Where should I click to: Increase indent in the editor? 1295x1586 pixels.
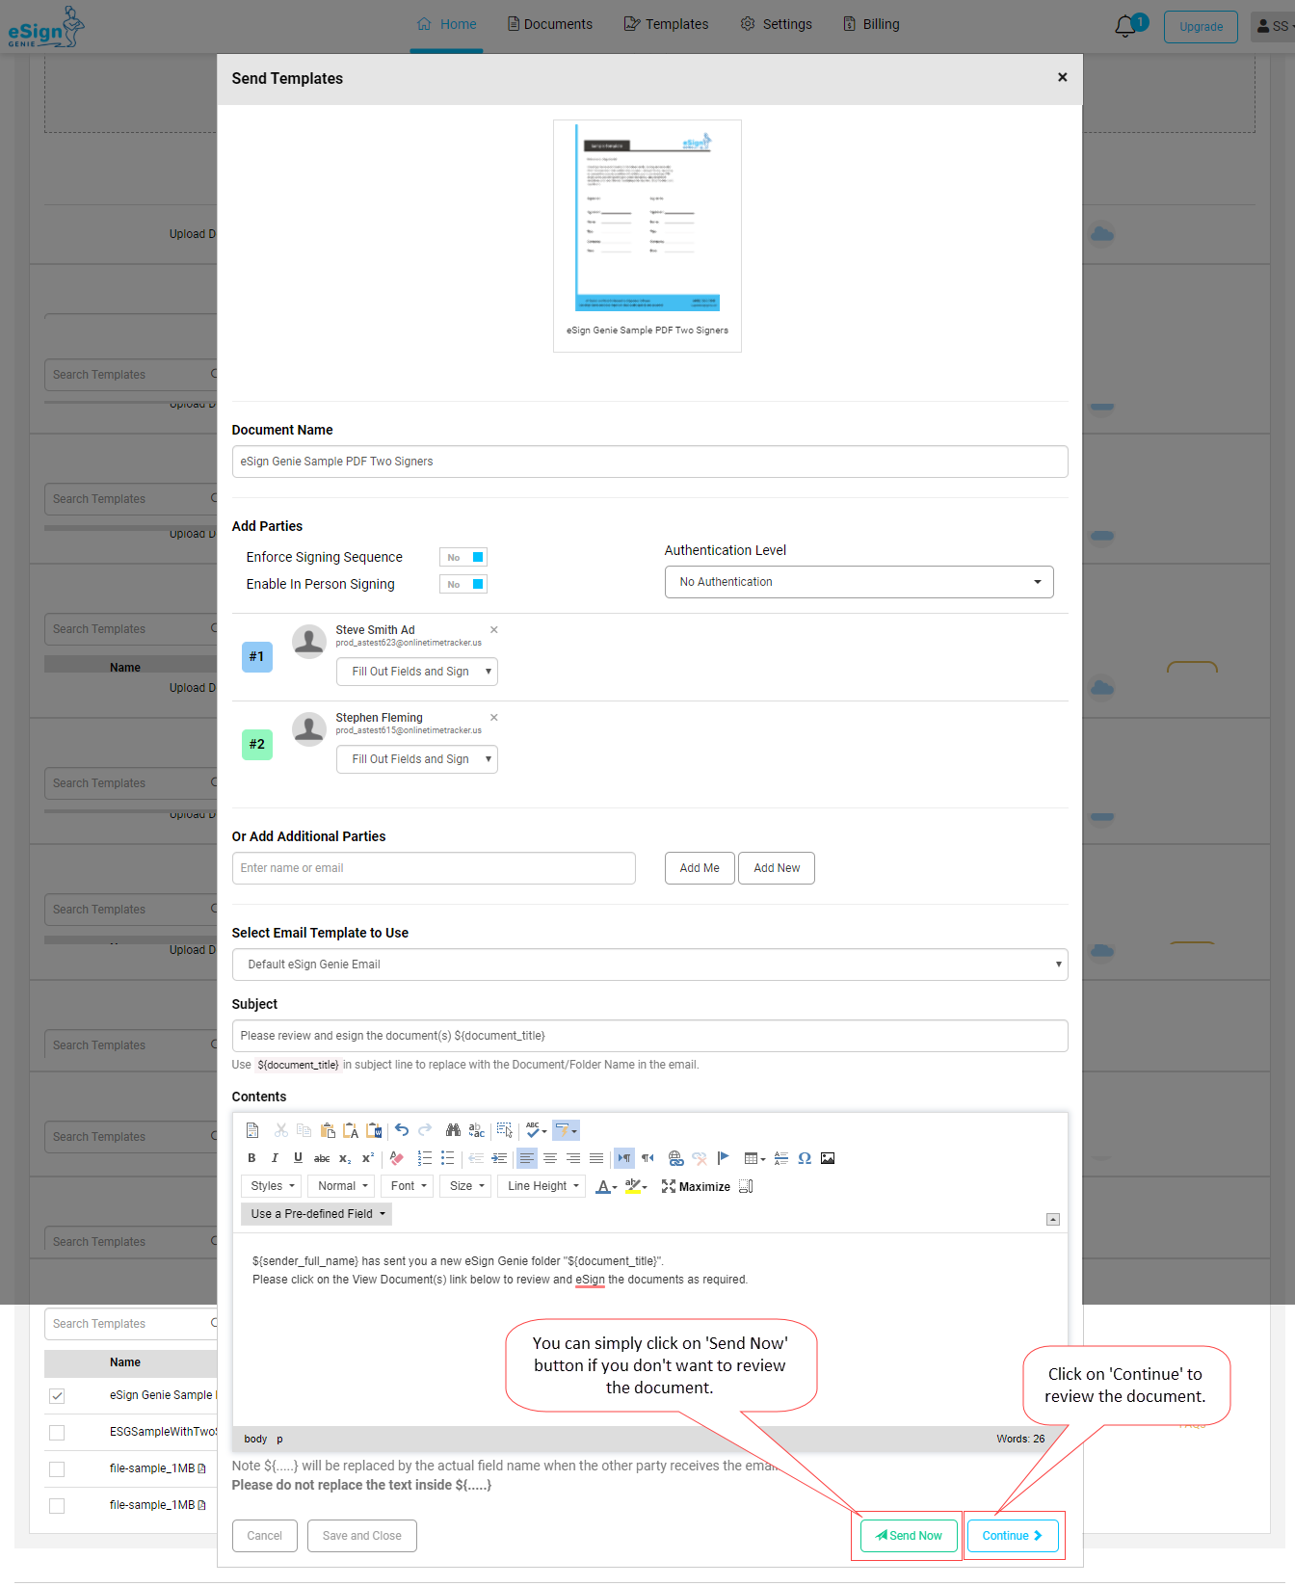tap(499, 1158)
